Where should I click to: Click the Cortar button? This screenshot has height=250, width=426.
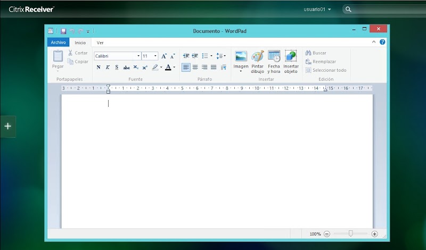pos(78,53)
